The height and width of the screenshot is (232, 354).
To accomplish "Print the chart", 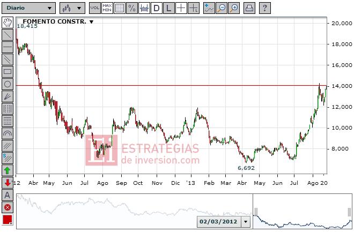I will pyautogui.click(x=249, y=8).
